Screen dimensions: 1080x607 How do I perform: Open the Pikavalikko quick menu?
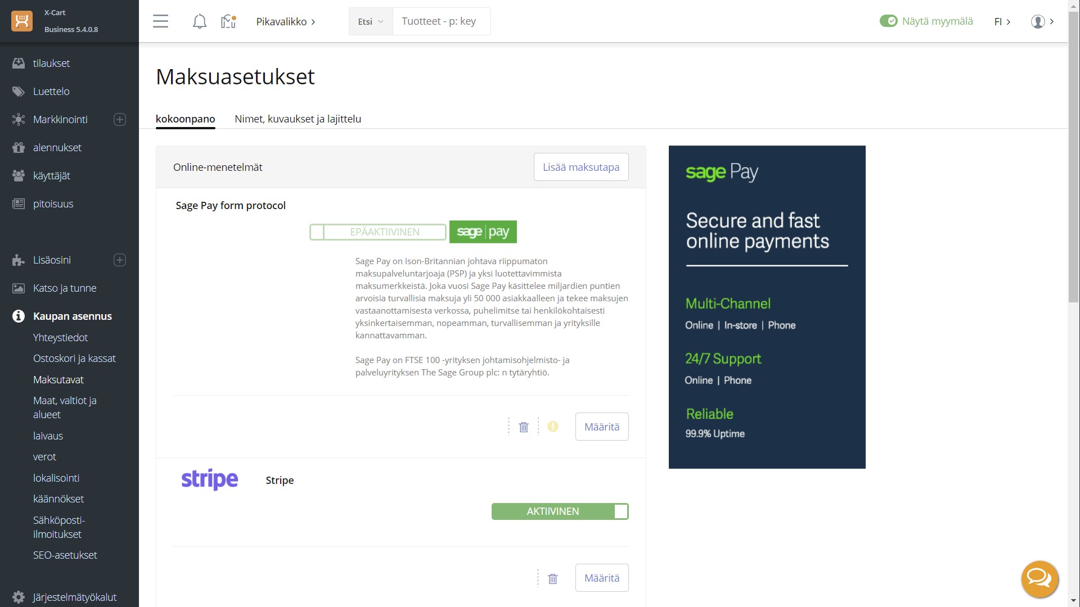(x=286, y=21)
